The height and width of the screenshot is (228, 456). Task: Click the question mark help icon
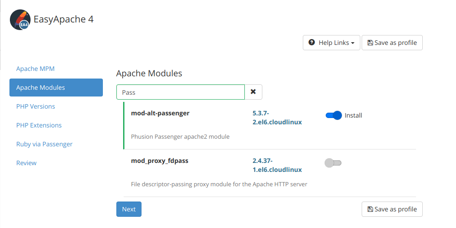[x=311, y=42]
